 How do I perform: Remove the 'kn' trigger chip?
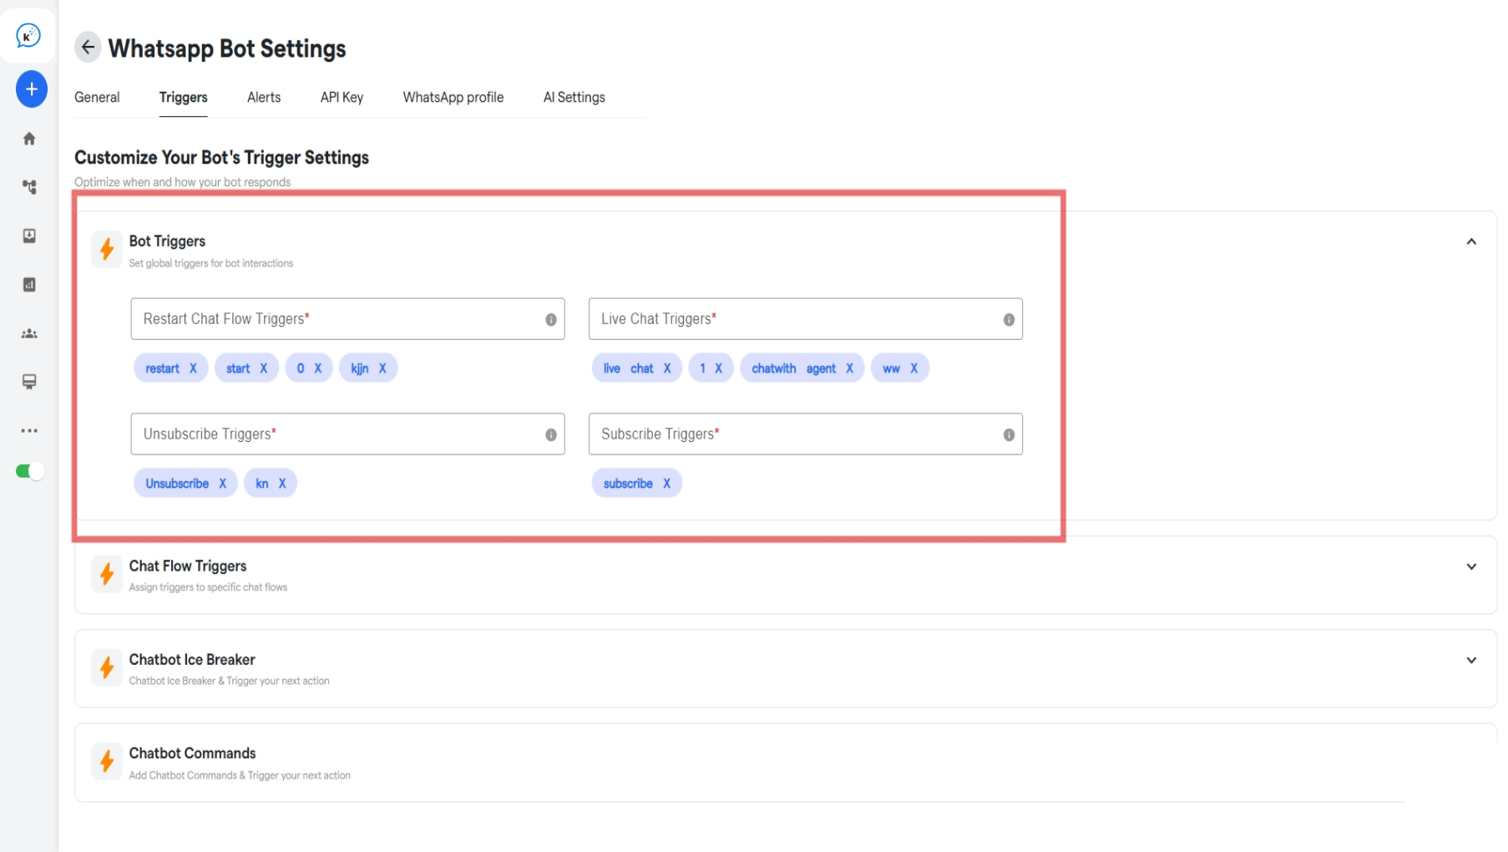tap(282, 484)
